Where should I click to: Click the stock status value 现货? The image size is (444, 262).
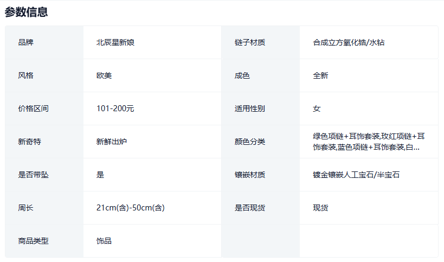click(320, 208)
